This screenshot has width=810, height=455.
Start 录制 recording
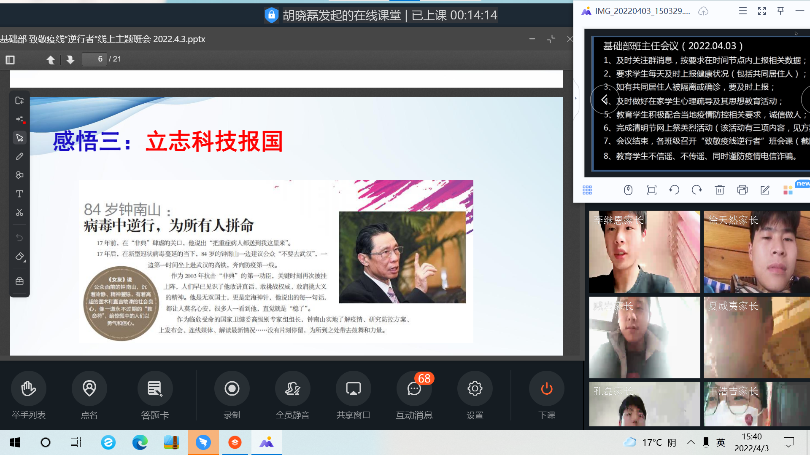click(x=232, y=388)
